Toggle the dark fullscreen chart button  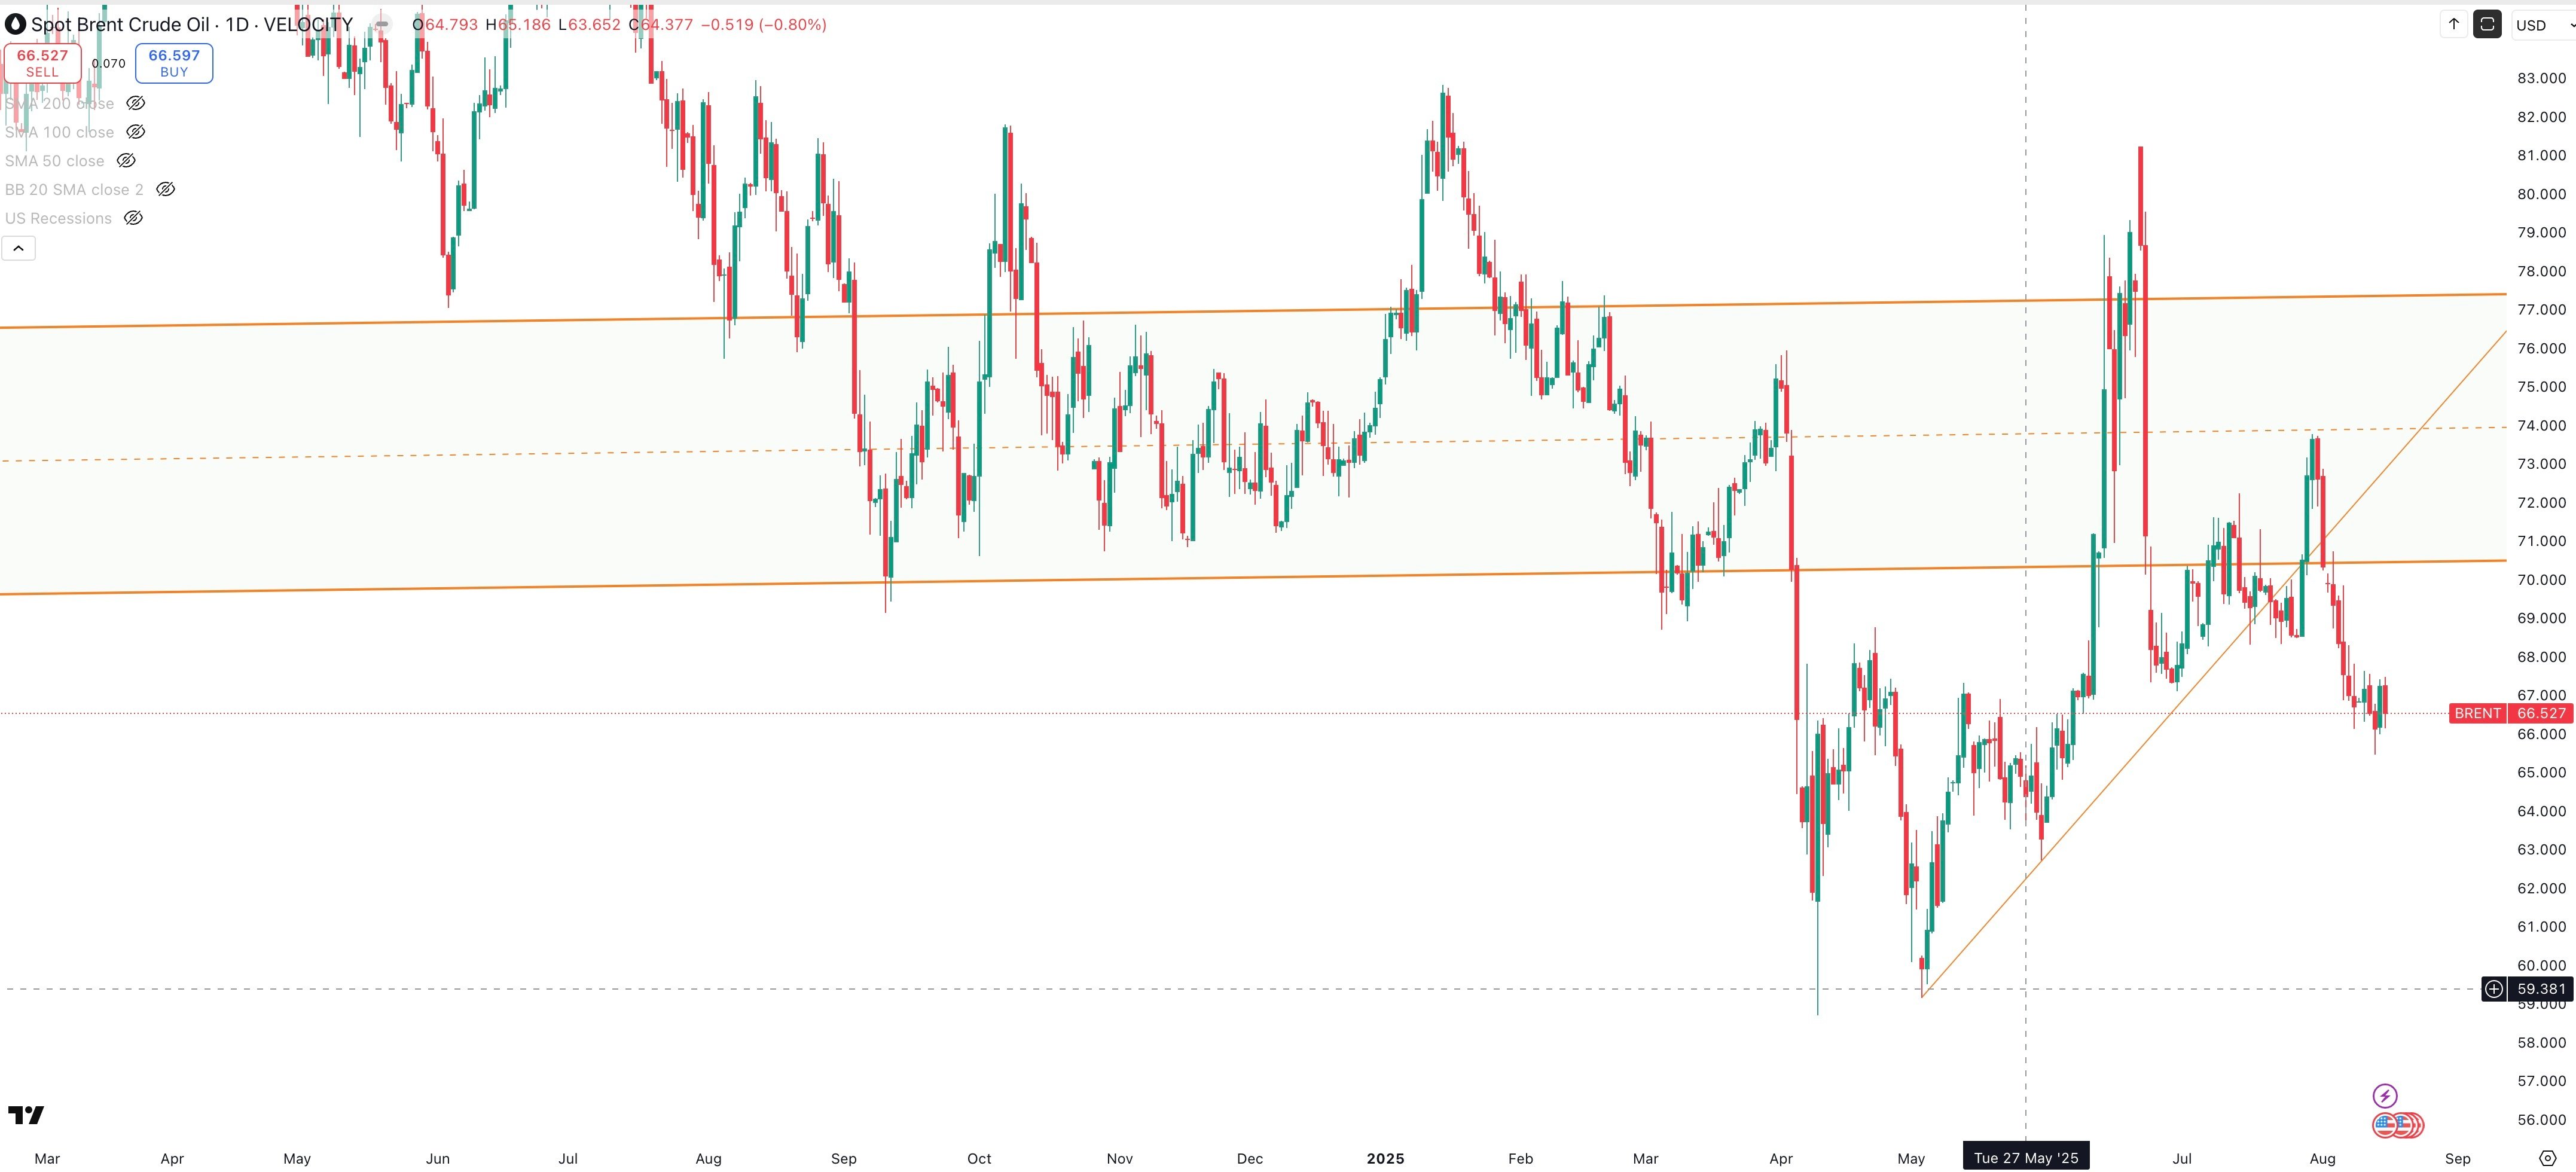click(2487, 24)
